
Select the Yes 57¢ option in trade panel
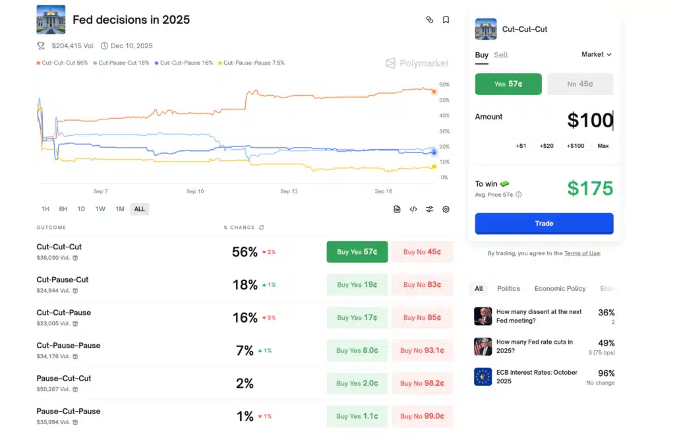508,84
